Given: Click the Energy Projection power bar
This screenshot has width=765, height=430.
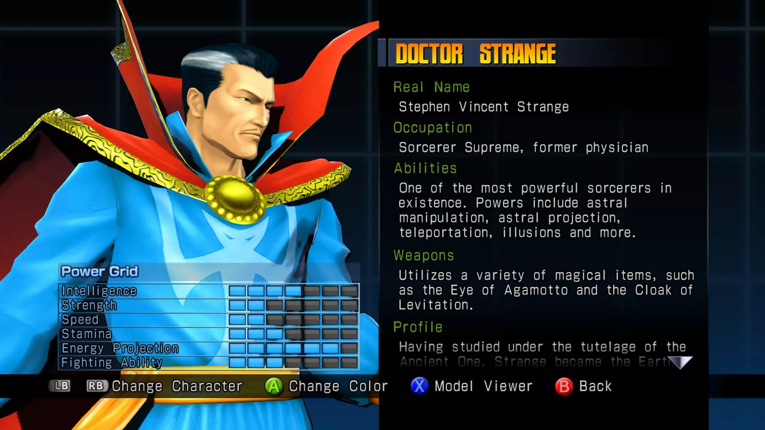Looking at the screenshot, I should coord(293,348).
